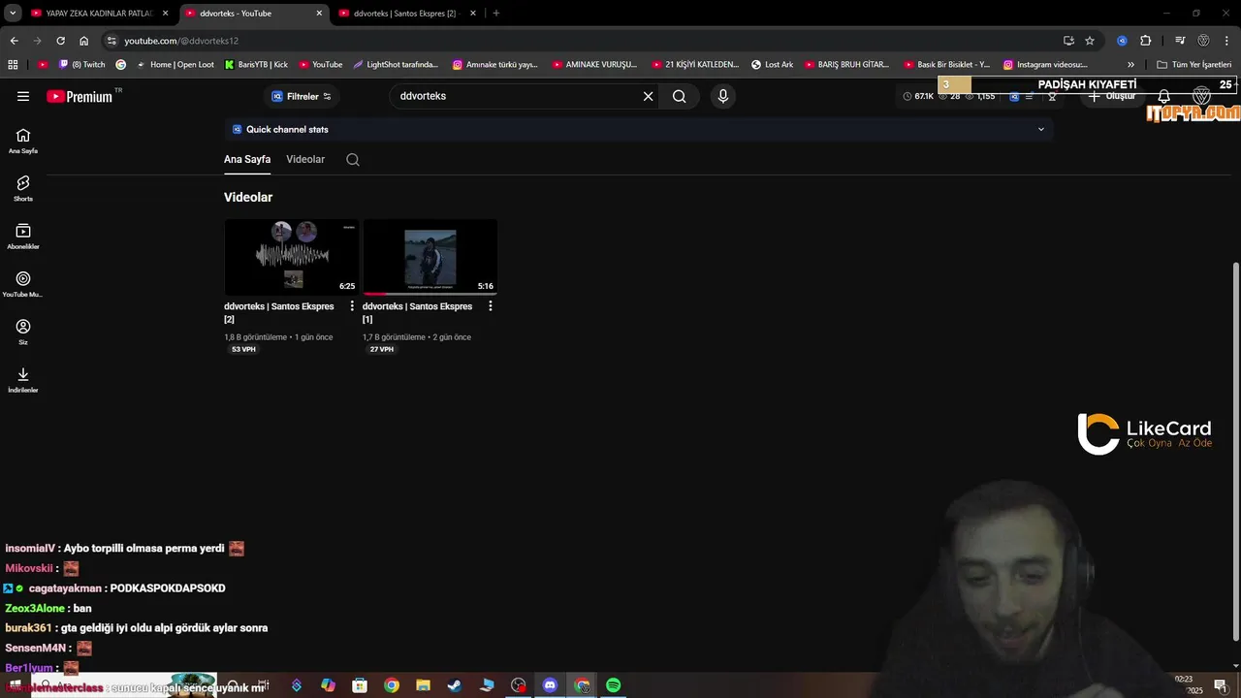1241x698 pixels.
Task: Open the Chrome three-dot menu
Action: click(x=1226, y=41)
